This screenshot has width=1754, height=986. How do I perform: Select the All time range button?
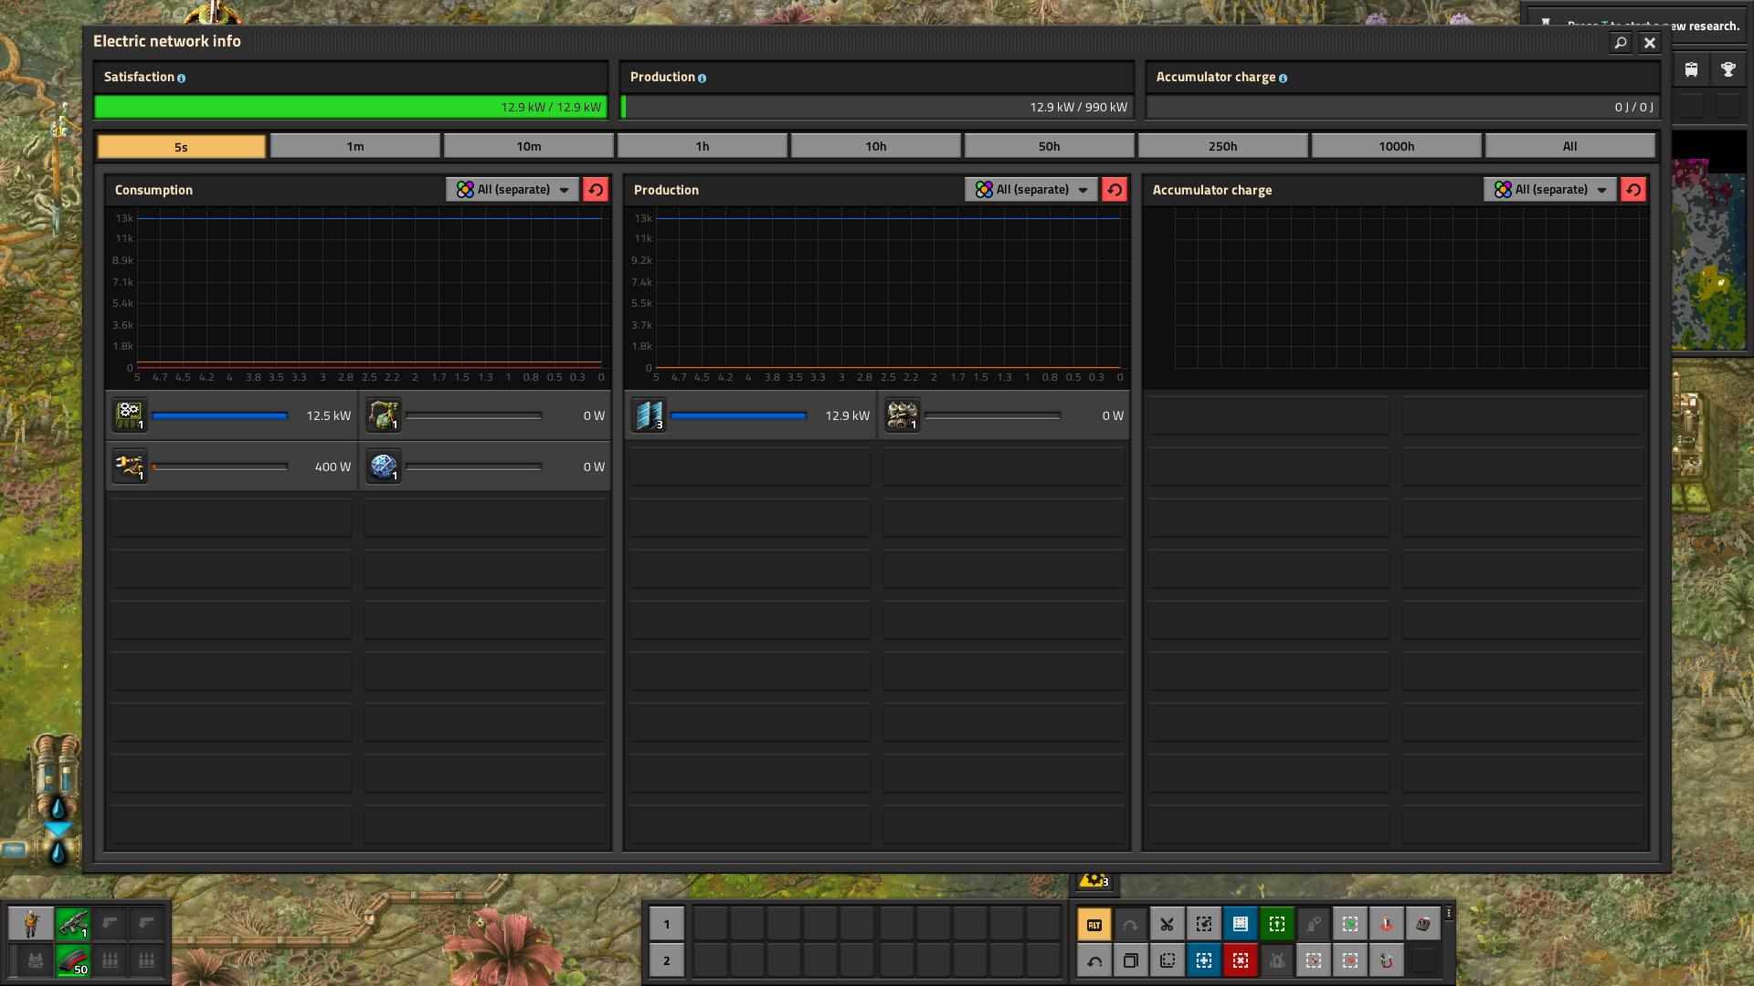pos(1569,146)
